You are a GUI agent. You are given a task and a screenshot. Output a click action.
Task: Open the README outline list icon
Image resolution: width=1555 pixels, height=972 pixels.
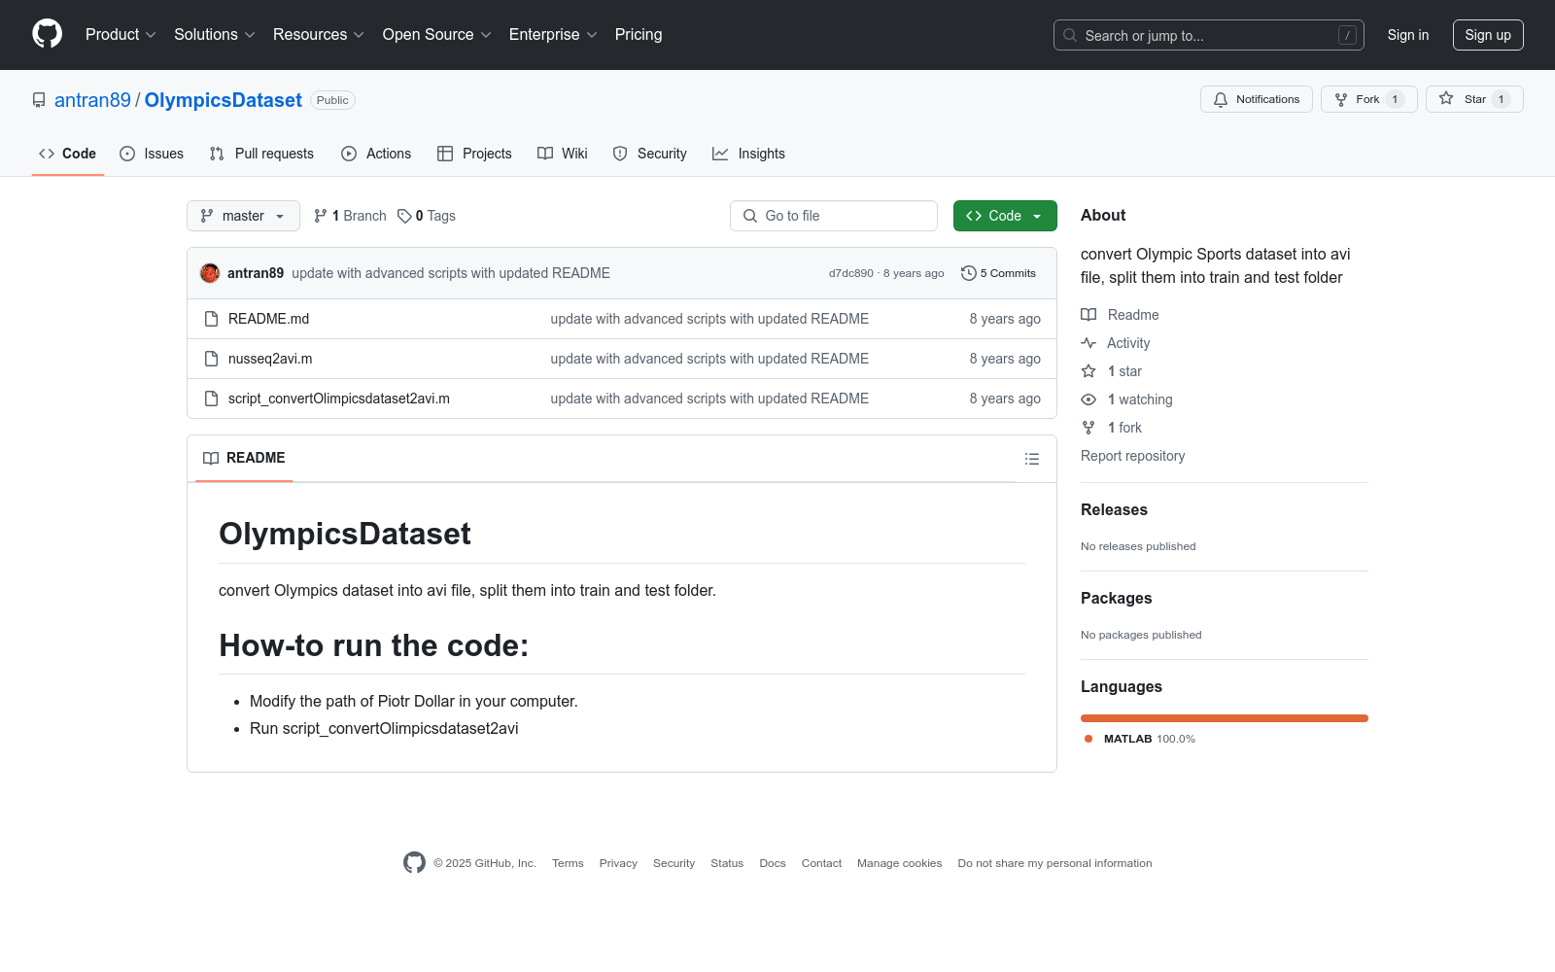pos(1032,459)
